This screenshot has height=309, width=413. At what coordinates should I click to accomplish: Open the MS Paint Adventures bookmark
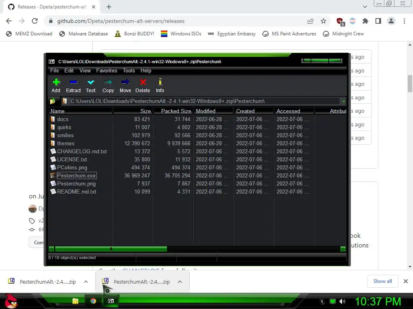click(x=289, y=34)
